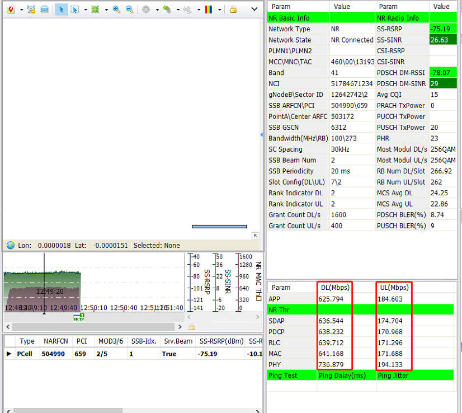
Task: Select the arrow pointer tool
Action: [x=62, y=10]
